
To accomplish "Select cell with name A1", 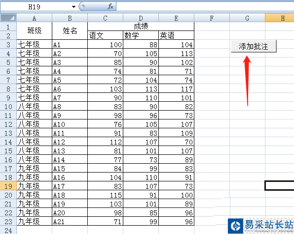I will 70,44.
